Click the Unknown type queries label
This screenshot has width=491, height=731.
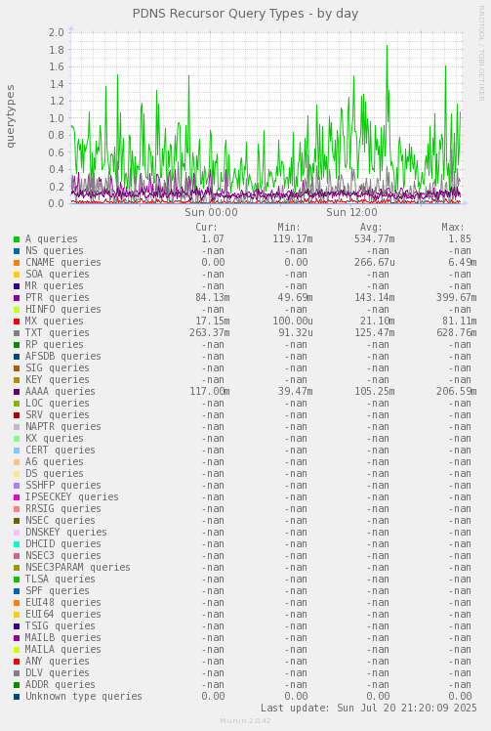84,697
